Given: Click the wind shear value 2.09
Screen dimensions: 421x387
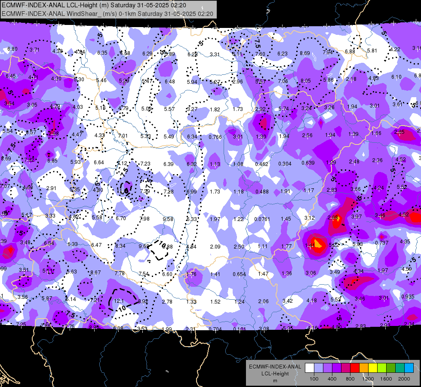Looking at the screenshot, I should click(x=215, y=246).
